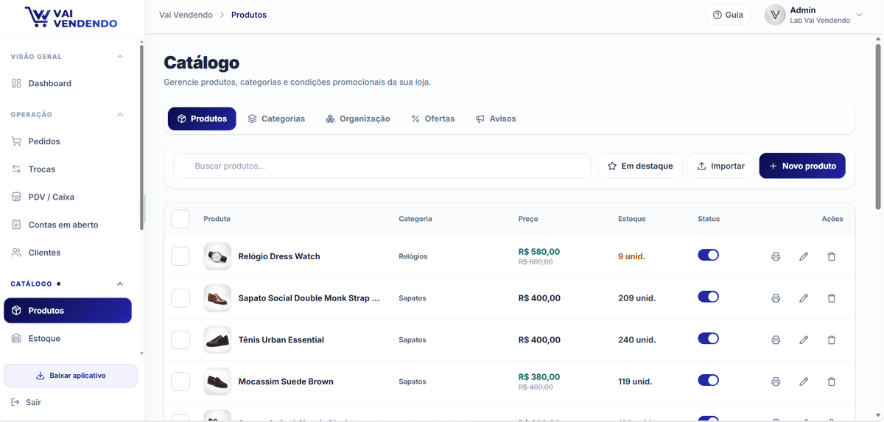Open the Admin account dropdown chevron

coord(859,15)
